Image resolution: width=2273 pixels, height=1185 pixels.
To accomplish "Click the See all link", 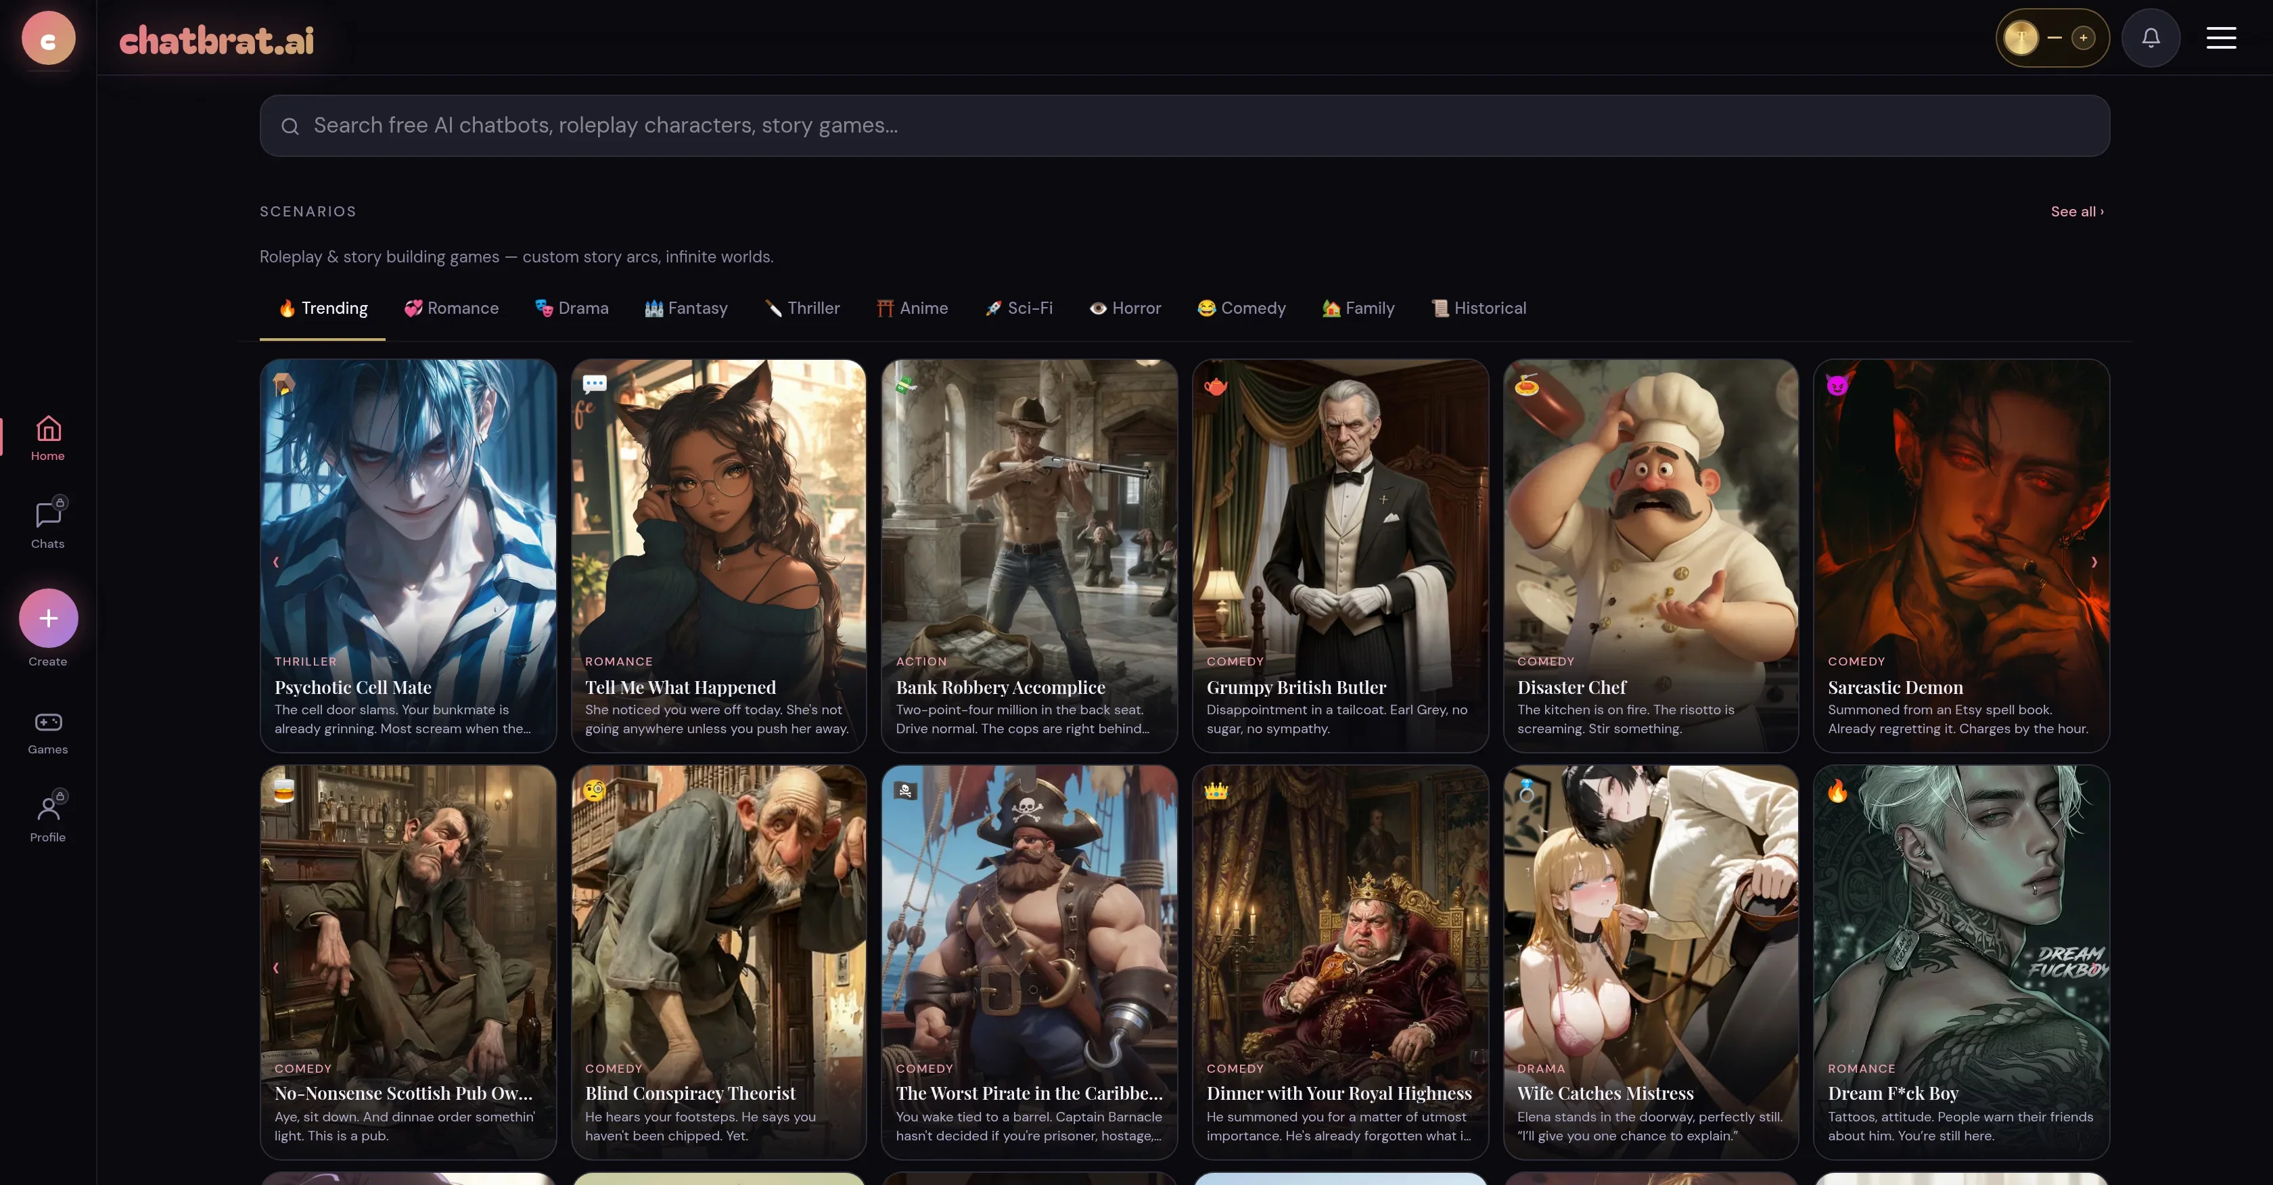I will [x=2076, y=211].
